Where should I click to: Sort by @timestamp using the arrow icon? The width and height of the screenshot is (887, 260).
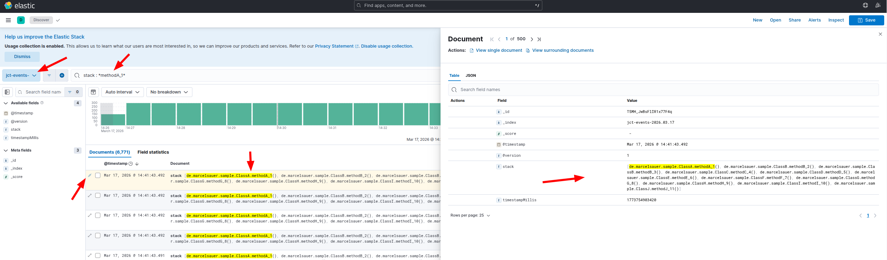137,164
